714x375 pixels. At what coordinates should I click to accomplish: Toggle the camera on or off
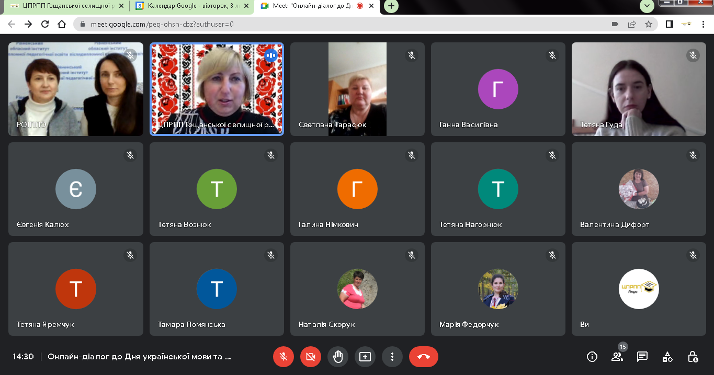[x=311, y=357]
